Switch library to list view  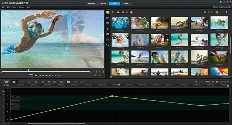coord(209,12)
